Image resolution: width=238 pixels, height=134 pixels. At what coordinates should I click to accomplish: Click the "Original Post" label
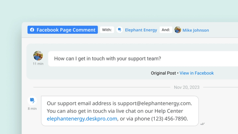(163, 73)
